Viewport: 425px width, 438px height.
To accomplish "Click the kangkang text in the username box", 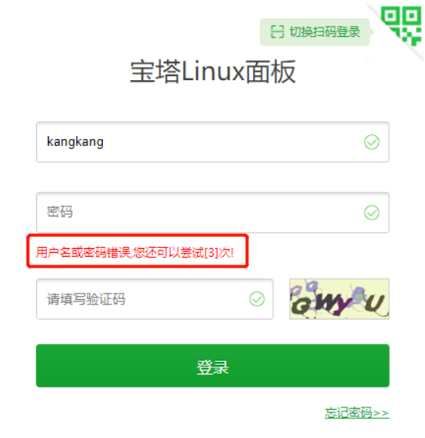I will (x=75, y=142).
